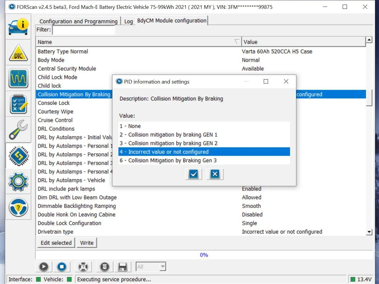This screenshot has width=379, height=284.
Task: Open the chip configuration and programming section
Action: [x=18, y=156]
